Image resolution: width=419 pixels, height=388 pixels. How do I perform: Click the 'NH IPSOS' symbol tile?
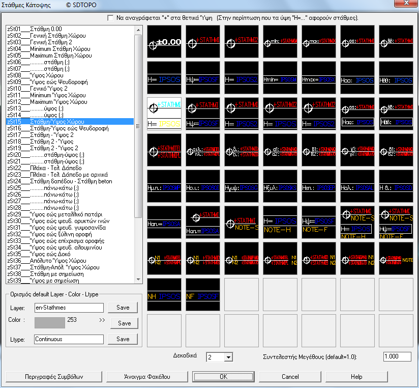pos(164,295)
